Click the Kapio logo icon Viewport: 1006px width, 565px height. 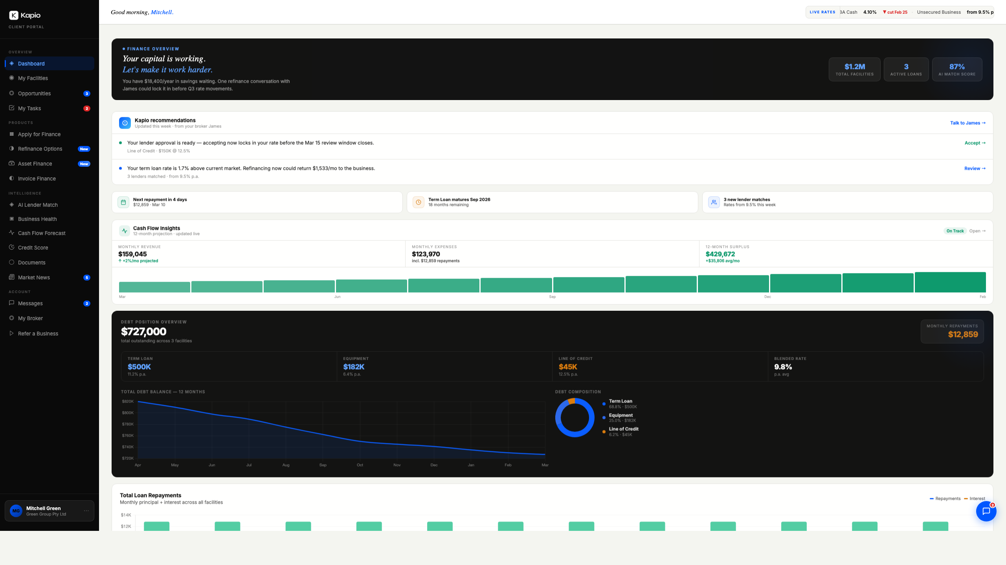pyautogui.click(x=13, y=15)
